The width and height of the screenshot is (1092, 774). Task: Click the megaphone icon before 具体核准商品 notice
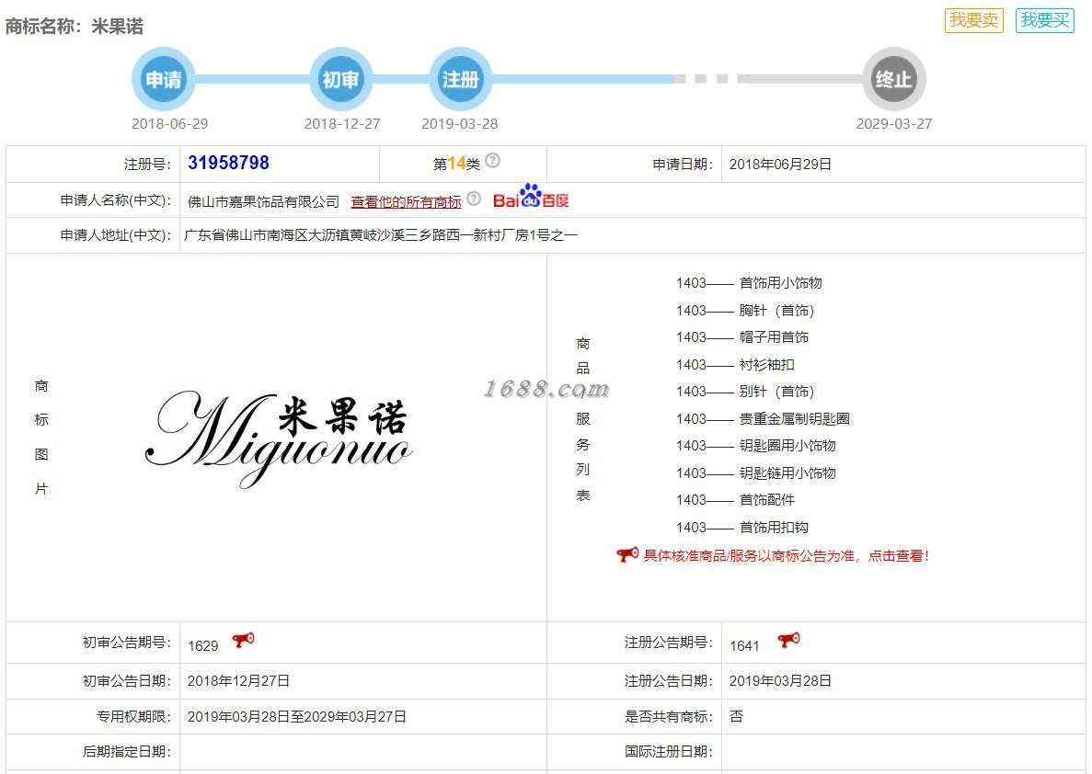(626, 554)
